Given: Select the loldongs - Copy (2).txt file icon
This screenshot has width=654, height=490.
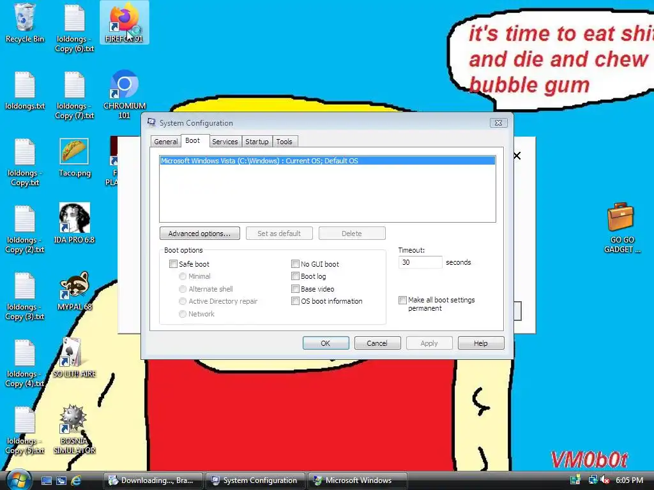Looking at the screenshot, I should coord(25,229).
